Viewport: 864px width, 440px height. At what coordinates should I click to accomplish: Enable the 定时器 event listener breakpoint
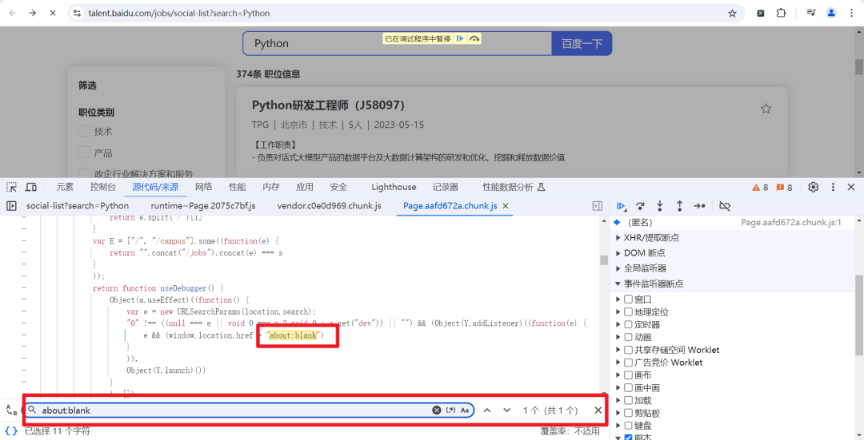(x=628, y=324)
